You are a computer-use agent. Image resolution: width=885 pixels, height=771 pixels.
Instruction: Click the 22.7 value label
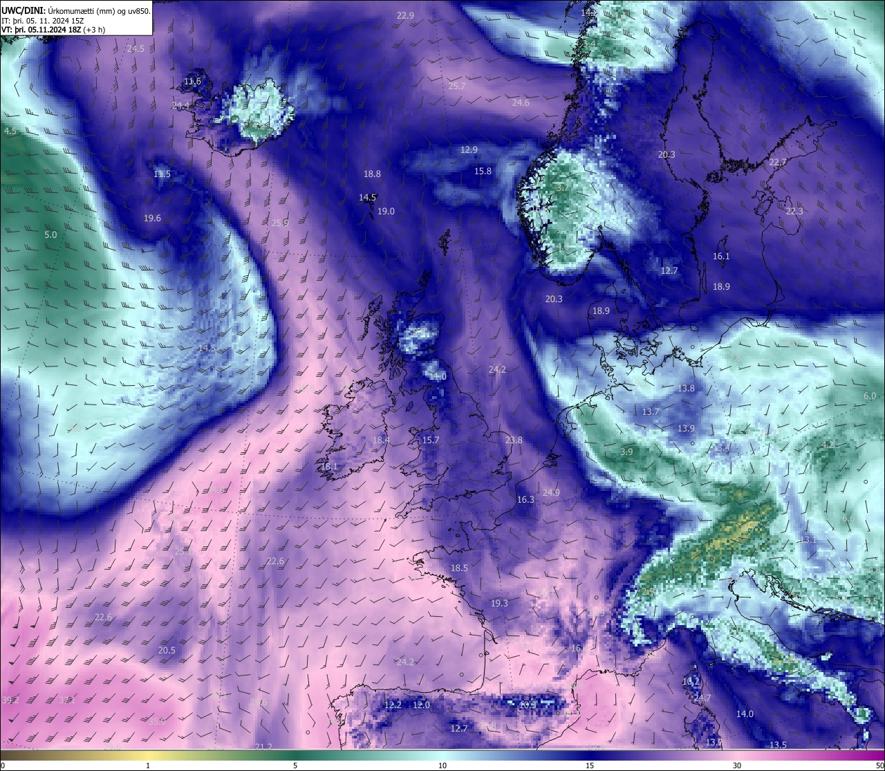click(778, 162)
